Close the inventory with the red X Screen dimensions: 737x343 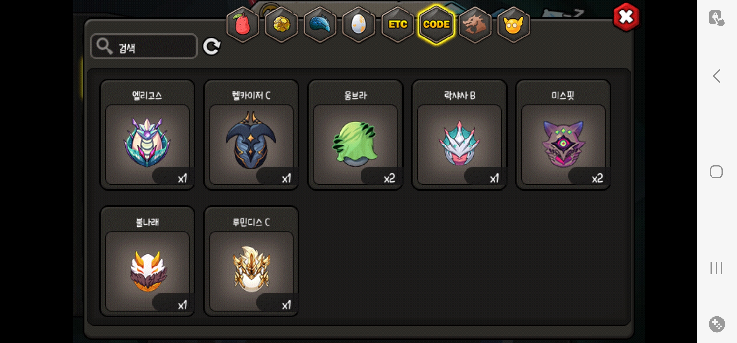pyautogui.click(x=626, y=17)
